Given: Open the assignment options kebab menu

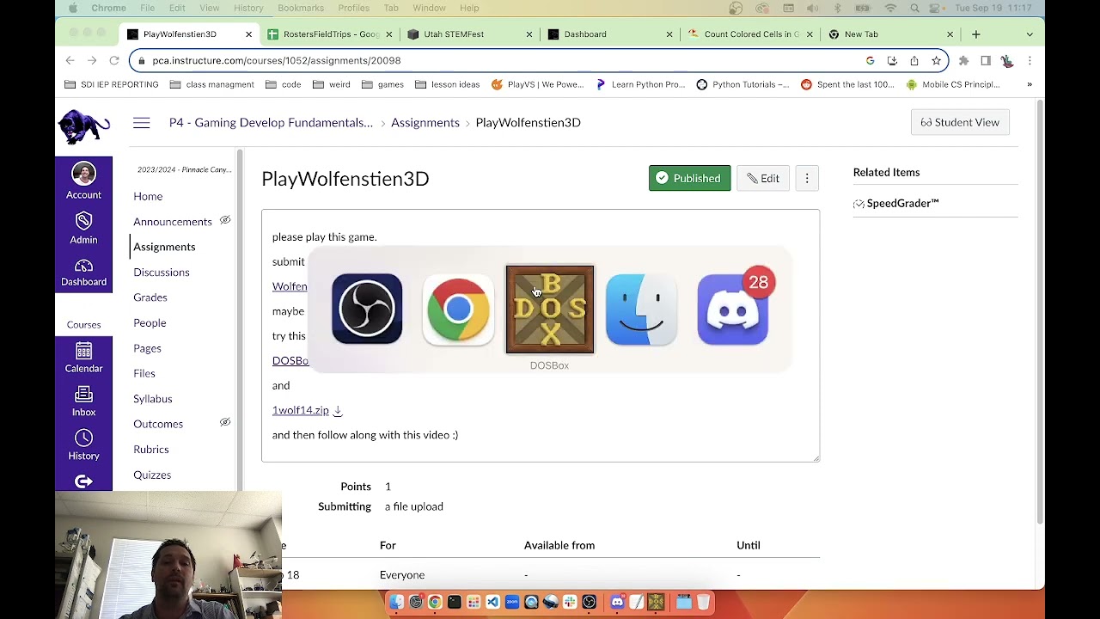Looking at the screenshot, I should point(807,178).
